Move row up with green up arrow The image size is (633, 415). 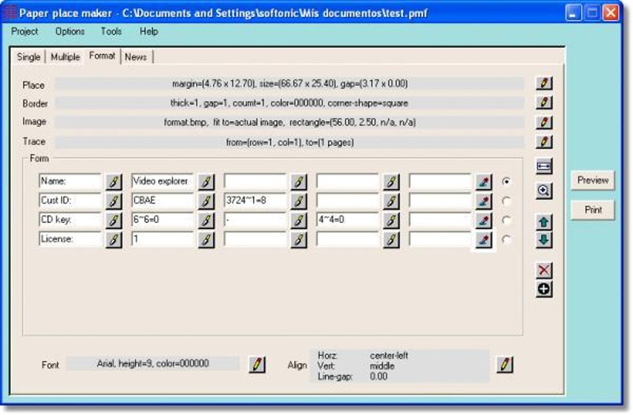[x=544, y=222]
